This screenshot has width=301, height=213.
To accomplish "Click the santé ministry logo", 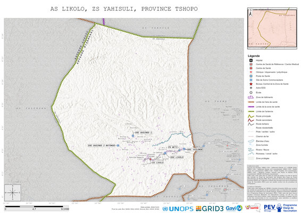I will click(x=253, y=208).
